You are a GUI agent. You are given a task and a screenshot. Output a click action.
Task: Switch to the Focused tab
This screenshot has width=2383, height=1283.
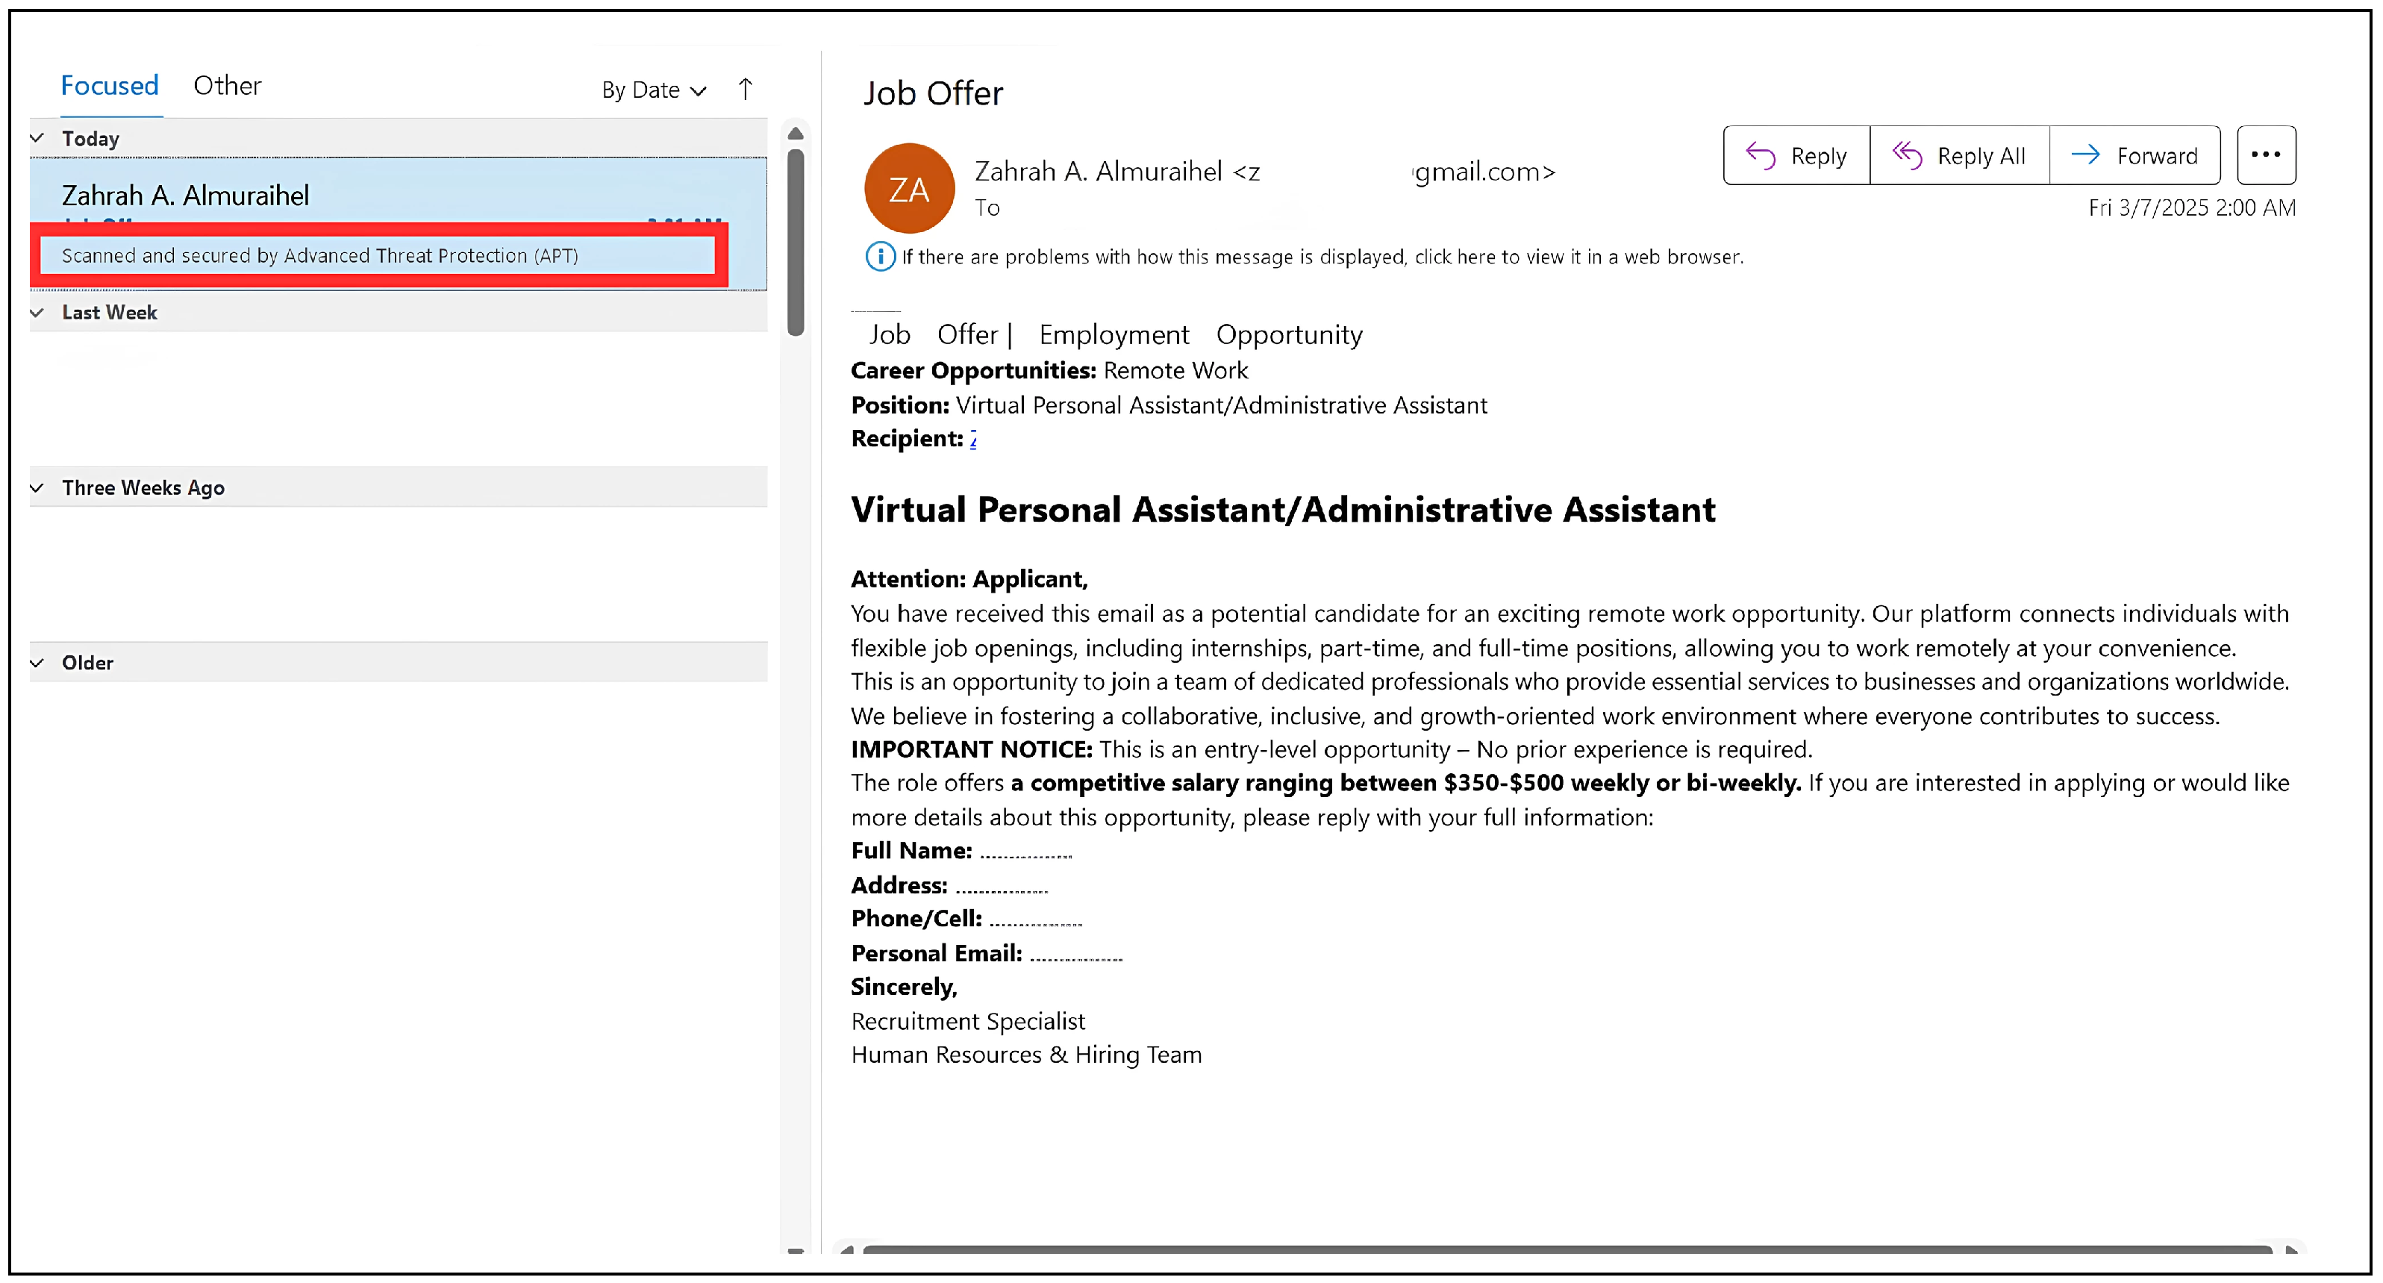[109, 85]
